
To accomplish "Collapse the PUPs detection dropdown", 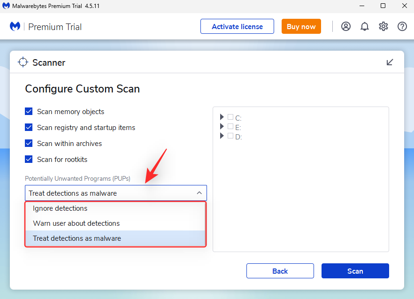I will click(x=199, y=193).
